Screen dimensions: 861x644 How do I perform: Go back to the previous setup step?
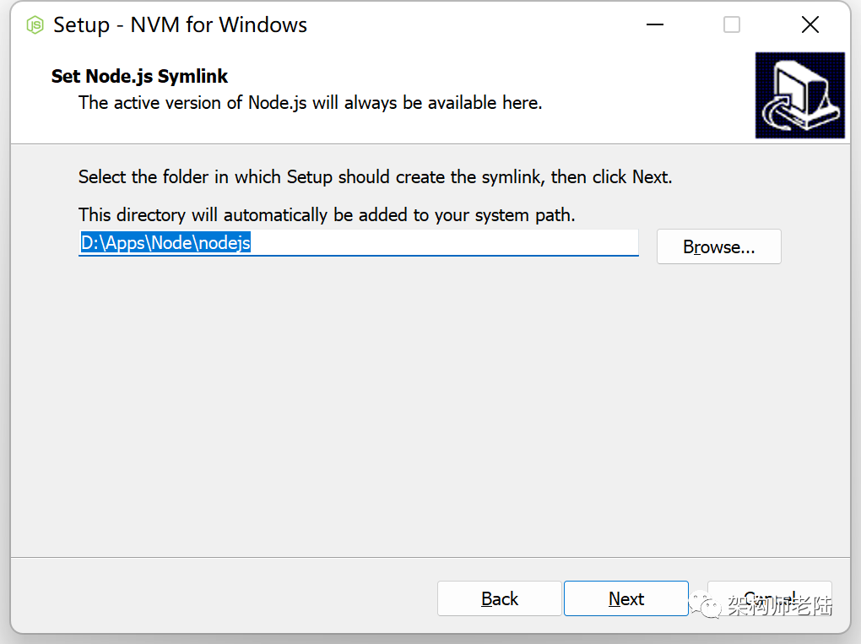click(499, 598)
